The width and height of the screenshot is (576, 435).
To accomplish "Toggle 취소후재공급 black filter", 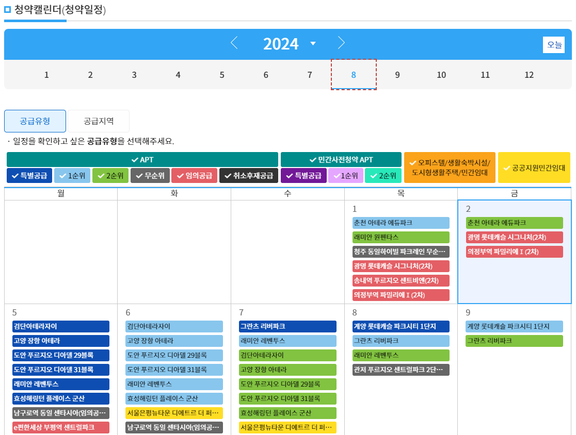I will click(249, 176).
